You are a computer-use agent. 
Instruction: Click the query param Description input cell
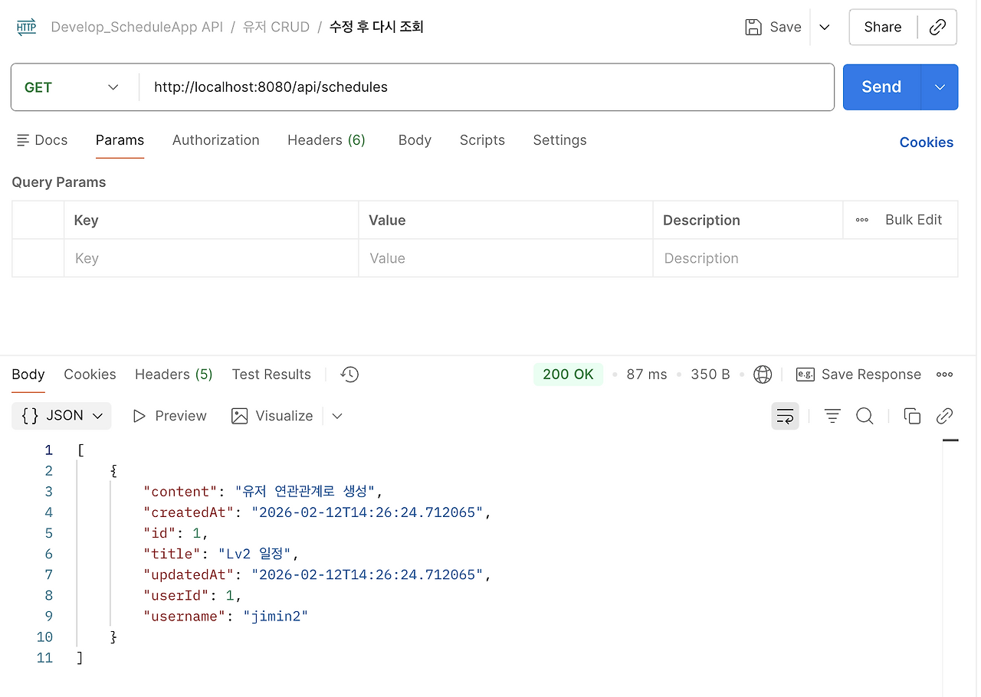point(805,258)
